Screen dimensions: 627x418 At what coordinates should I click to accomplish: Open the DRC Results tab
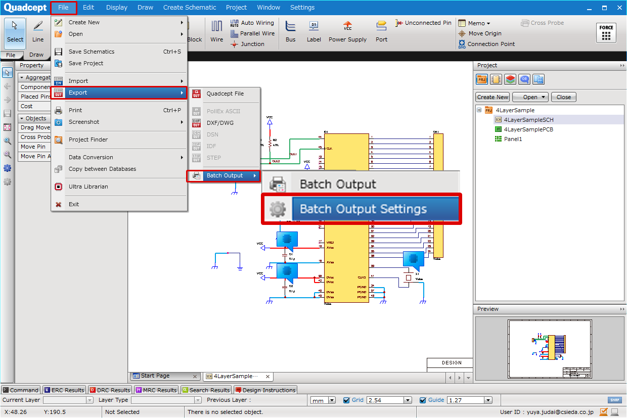tap(110, 390)
